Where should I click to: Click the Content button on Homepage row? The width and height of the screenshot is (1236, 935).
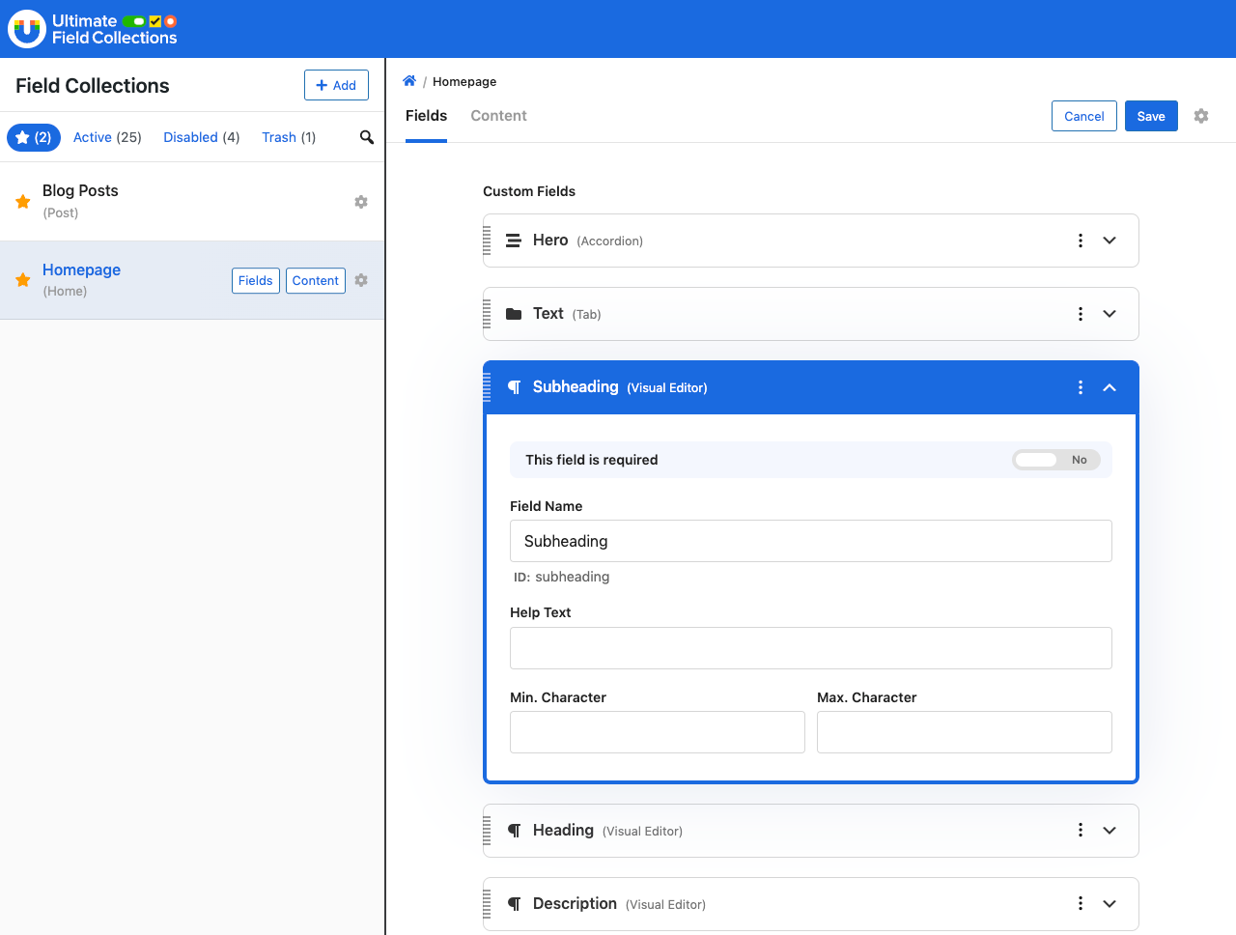coord(316,280)
